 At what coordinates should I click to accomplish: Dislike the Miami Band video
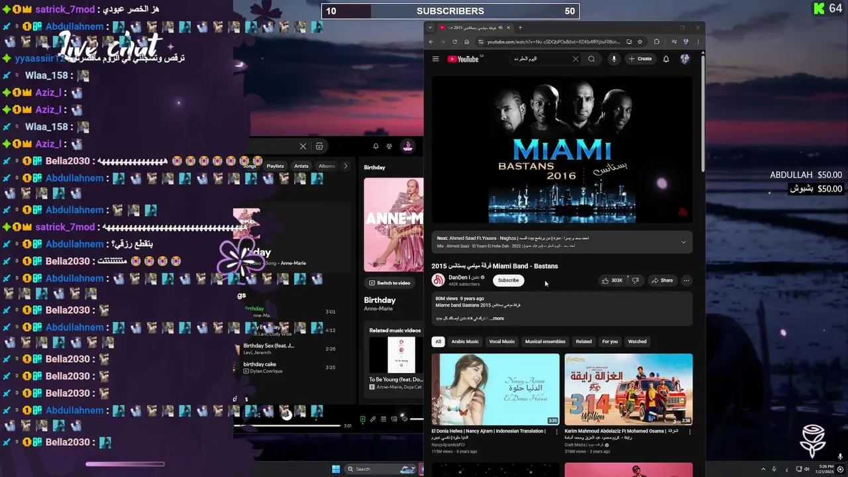tap(635, 280)
